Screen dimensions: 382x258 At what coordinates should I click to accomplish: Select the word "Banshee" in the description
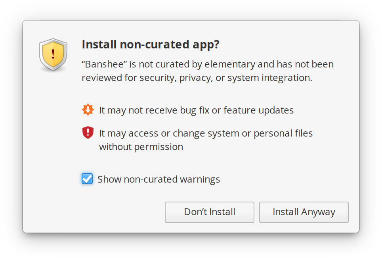tap(103, 64)
